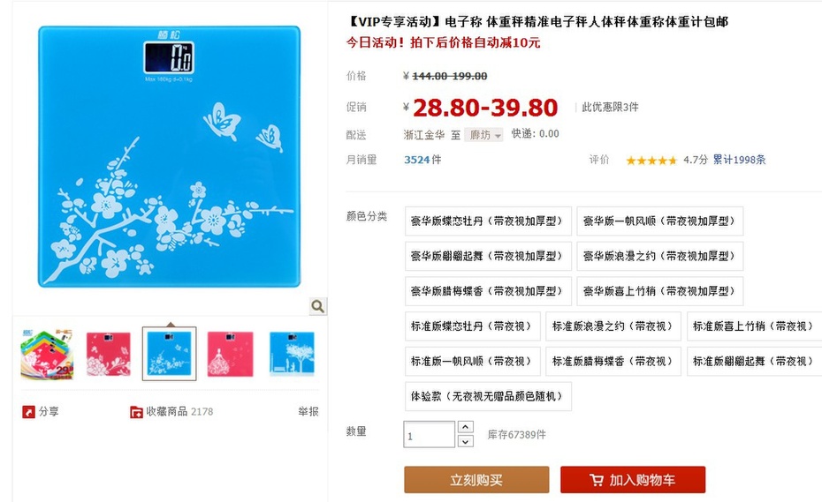Select 豪华版浪漫之约 (带夜视加厚型) option
The height and width of the screenshot is (502, 822).
(660, 256)
